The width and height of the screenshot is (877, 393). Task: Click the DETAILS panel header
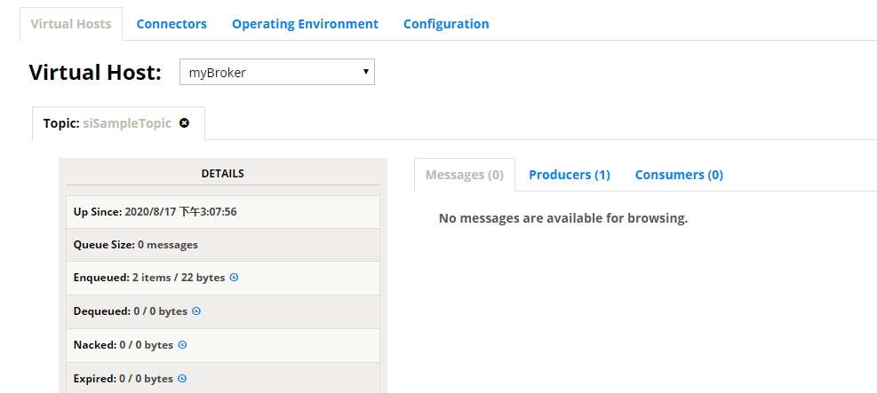[222, 174]
